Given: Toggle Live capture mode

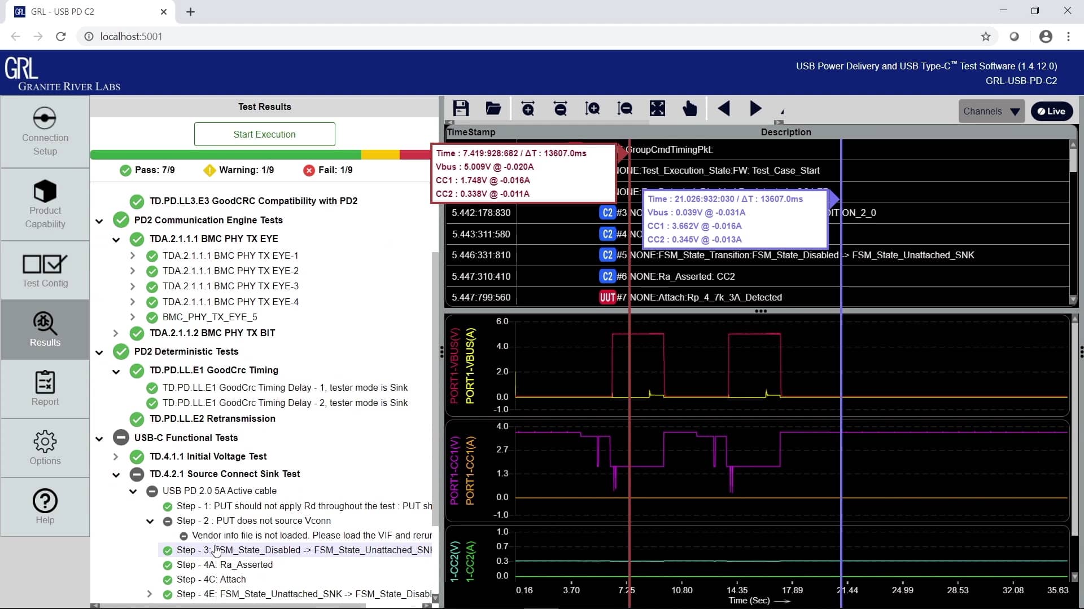Looking at the screenshot, I should (1051, 111).
